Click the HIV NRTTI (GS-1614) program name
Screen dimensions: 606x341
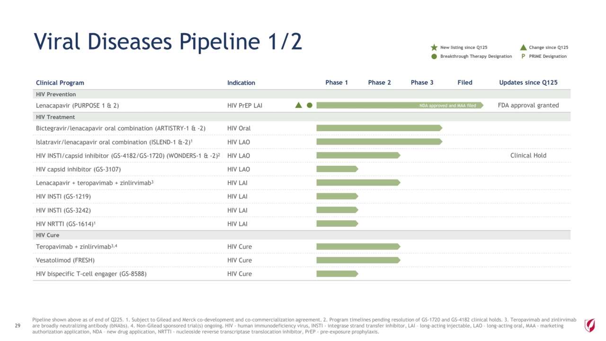[x=66, y=224]
